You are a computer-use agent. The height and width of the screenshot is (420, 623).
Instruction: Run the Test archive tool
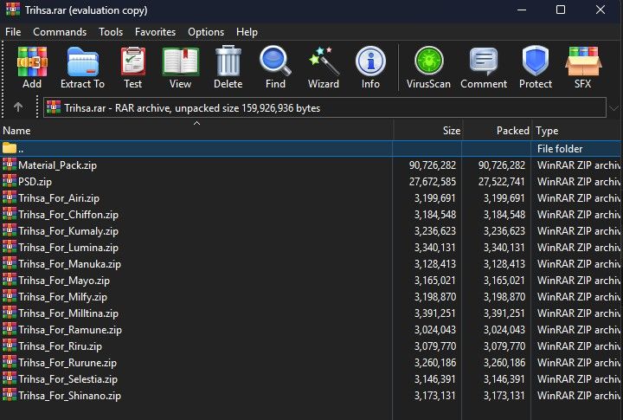click(x=132, y=61)
